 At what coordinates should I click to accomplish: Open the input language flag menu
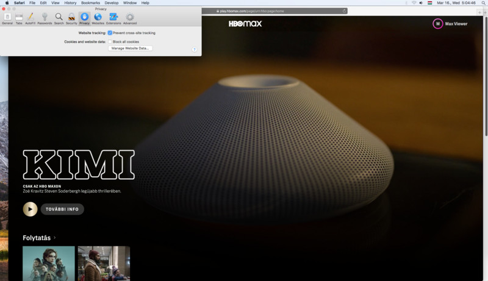point(429,3)
